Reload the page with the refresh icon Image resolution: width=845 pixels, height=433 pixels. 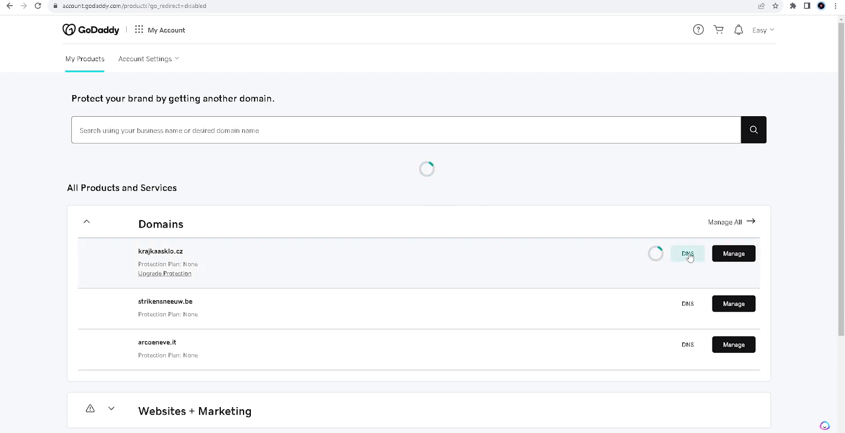click(37, 6)
